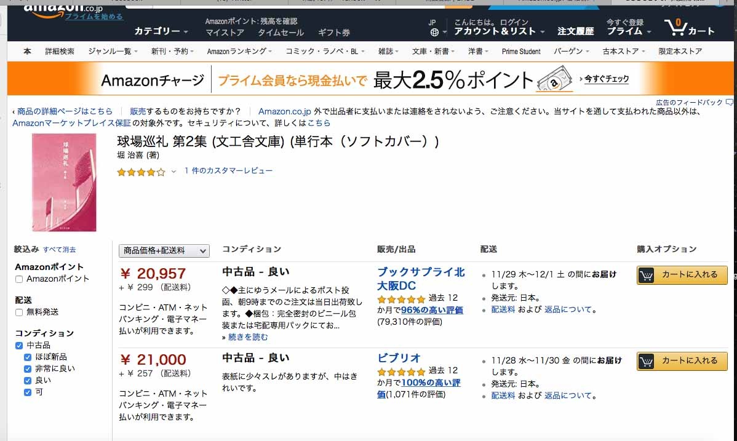Click 広告のフィードバック text
Image resolution: width=737 pixels, height=441 pixels.
689,102
